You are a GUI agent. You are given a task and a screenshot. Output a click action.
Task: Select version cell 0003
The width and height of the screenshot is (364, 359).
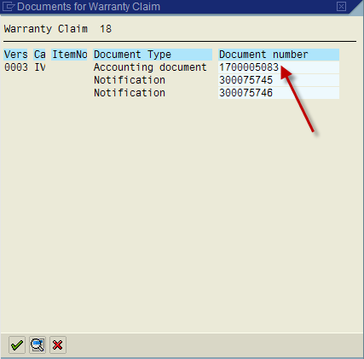pyautogui.click(x=16, y=67)
